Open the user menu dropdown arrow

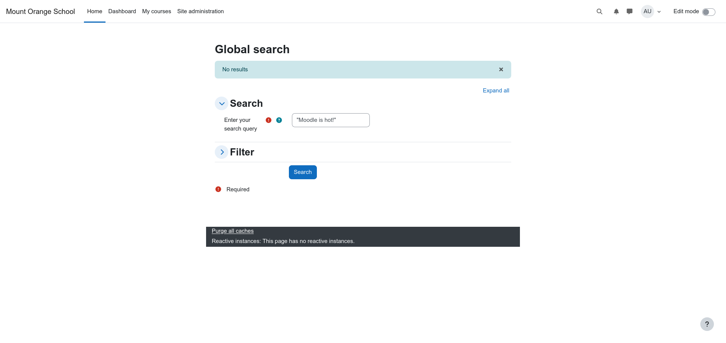[659, 12]
